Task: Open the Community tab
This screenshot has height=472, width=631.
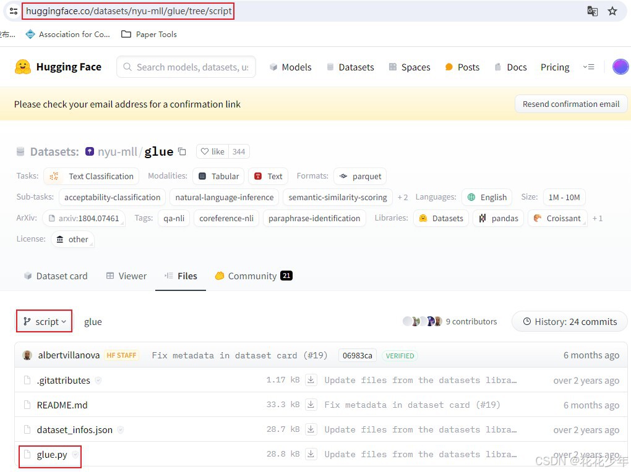Action: (254, 276)
